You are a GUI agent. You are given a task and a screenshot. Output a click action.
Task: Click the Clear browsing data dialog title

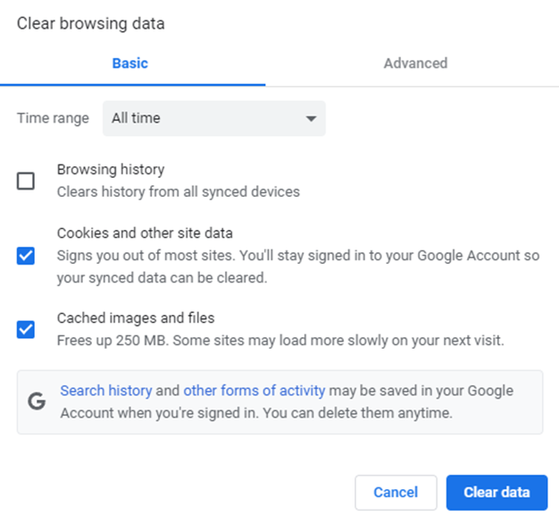coord(91,24)
